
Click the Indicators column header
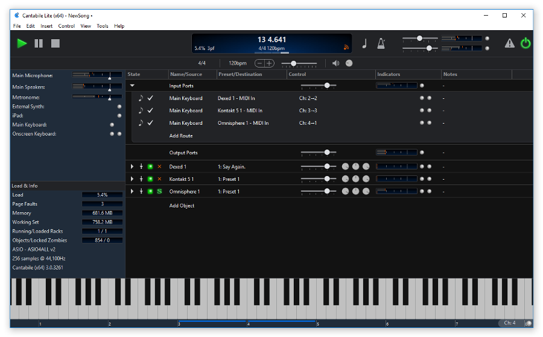pos(408,74)
